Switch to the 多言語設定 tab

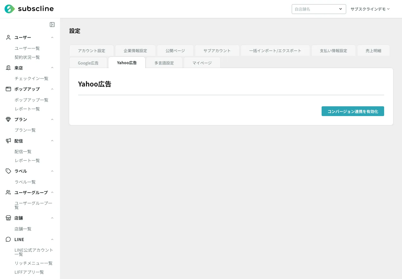coord(164,63)
